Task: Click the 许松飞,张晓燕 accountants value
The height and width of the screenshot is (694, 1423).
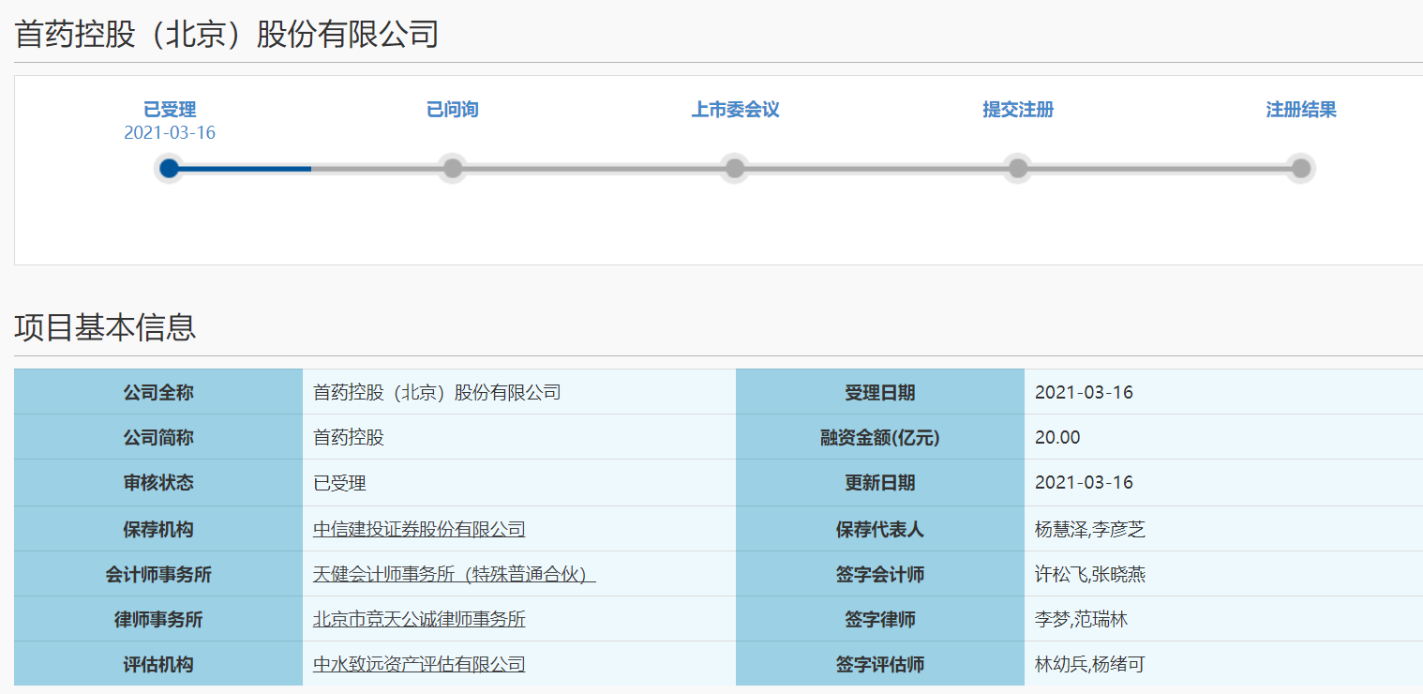Action: click(1090, 574)
